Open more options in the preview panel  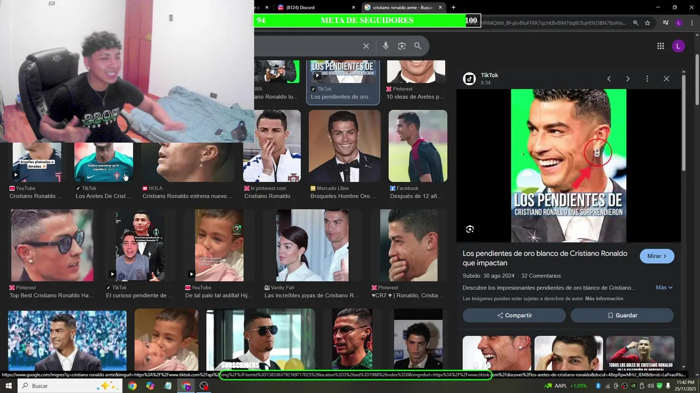coord(647,79)
